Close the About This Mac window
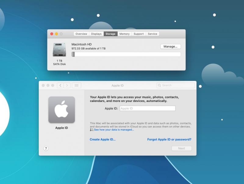This screenshot has width=244, height=184. (x=52, y=34)
